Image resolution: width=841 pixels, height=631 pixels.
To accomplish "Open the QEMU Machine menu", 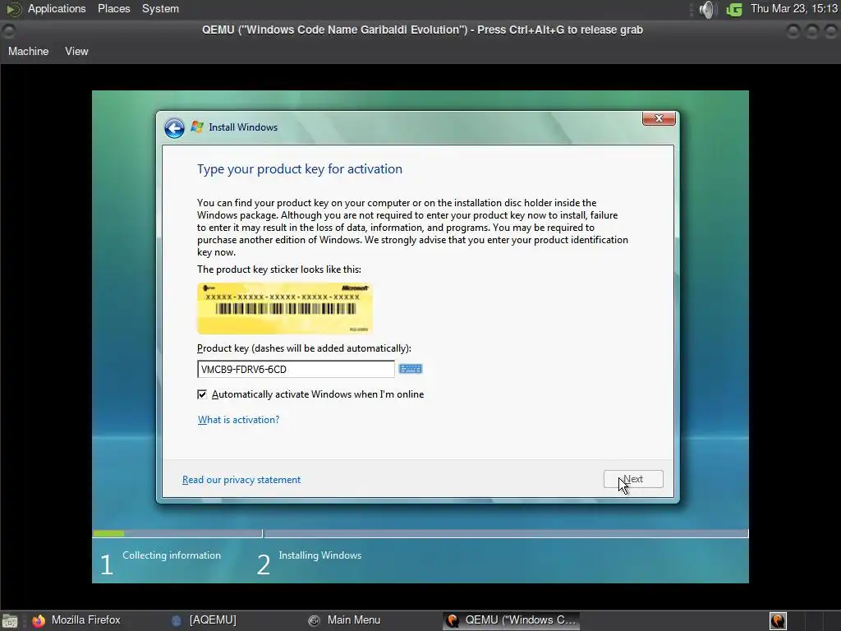I will pyautogui.click(x=29, y=52).
